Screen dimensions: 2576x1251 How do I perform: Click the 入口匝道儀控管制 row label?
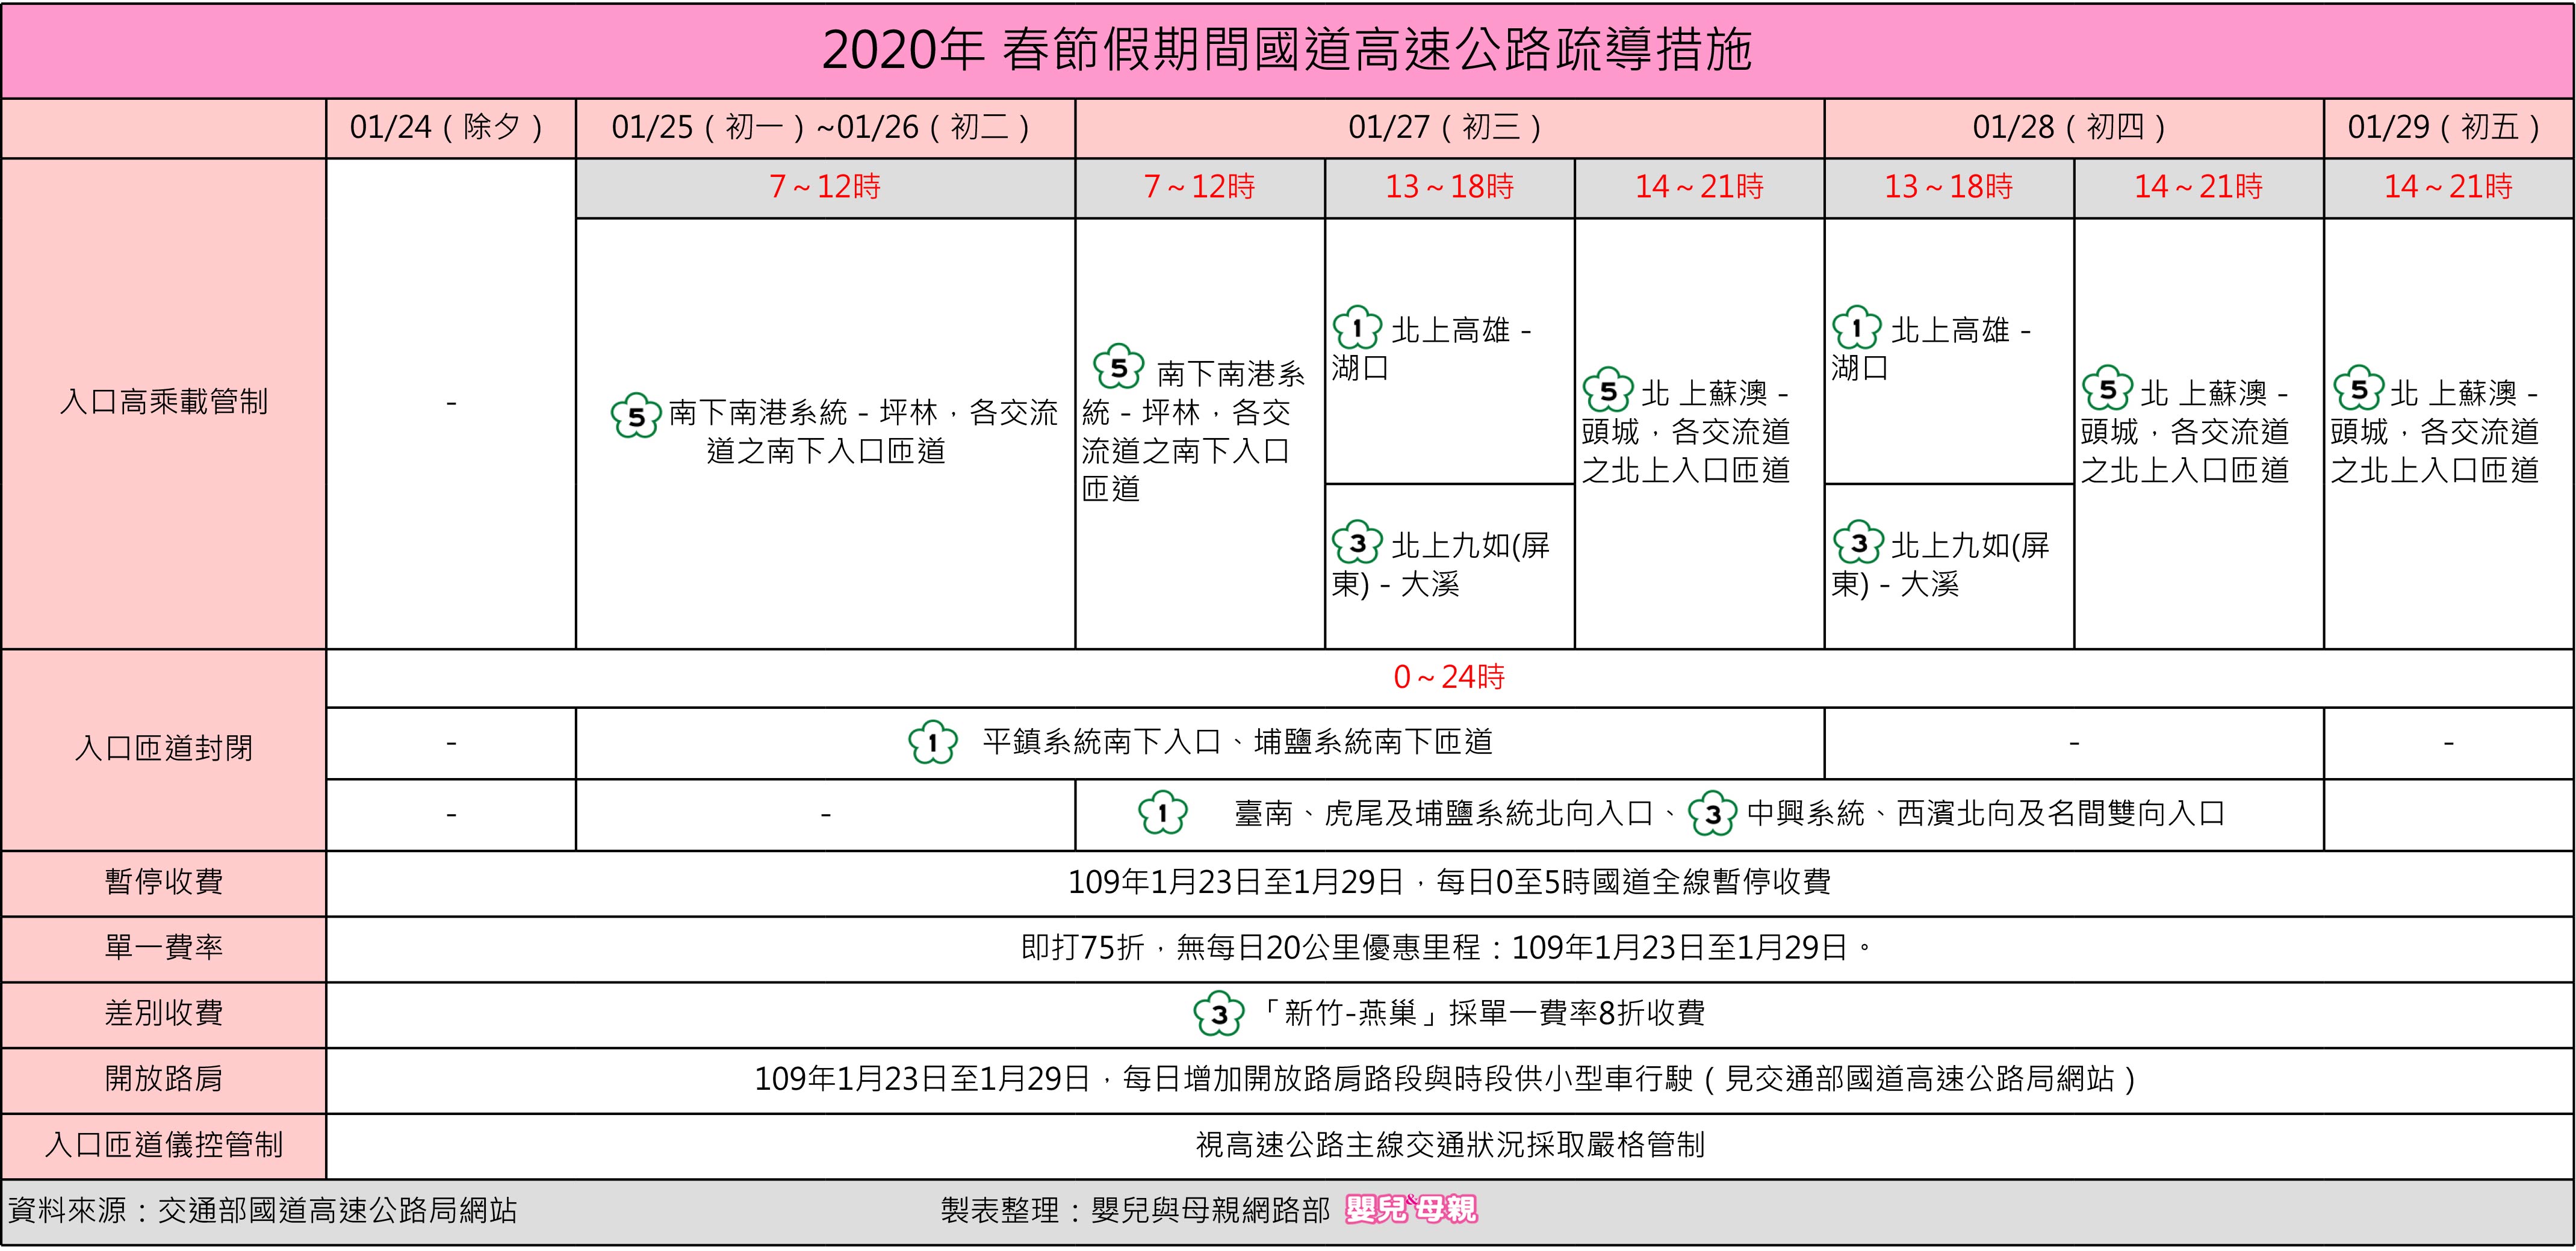tap(164, 1144)
